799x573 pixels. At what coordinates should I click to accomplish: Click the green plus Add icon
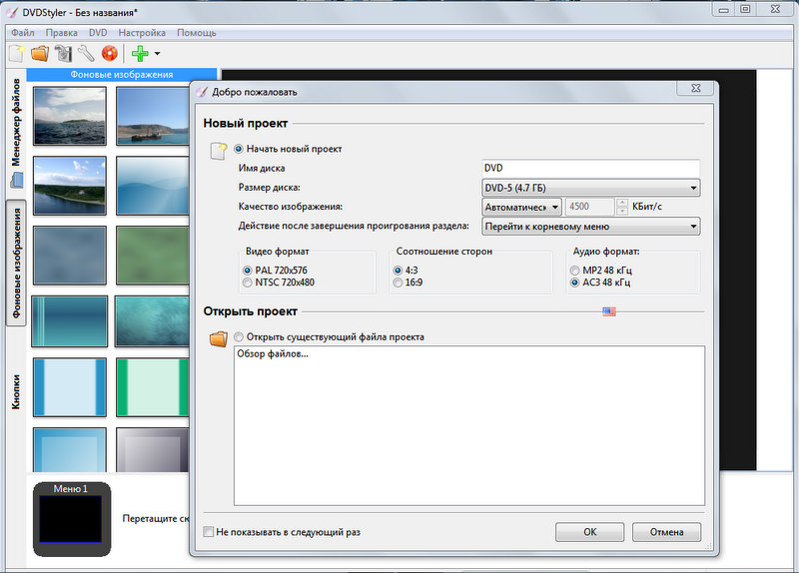coord(140,54)
